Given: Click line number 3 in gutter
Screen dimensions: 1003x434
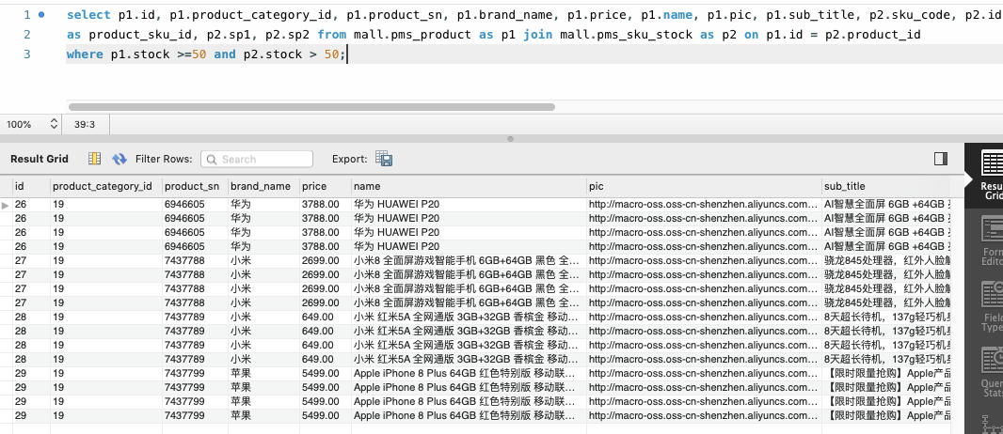Looking at the screenshot, I should coord(27,54).
